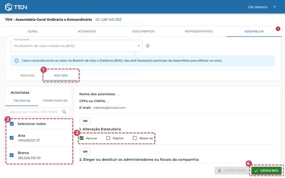Switch to Computado (0) tab

point(54,100)
